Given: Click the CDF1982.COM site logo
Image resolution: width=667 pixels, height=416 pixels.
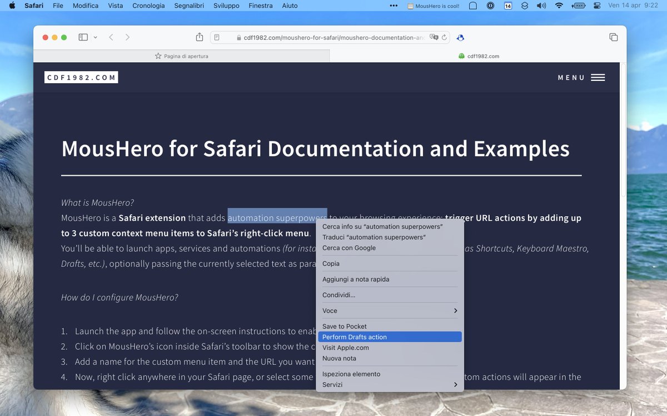Looking at the screenshot, I should [x=81, y=77].
